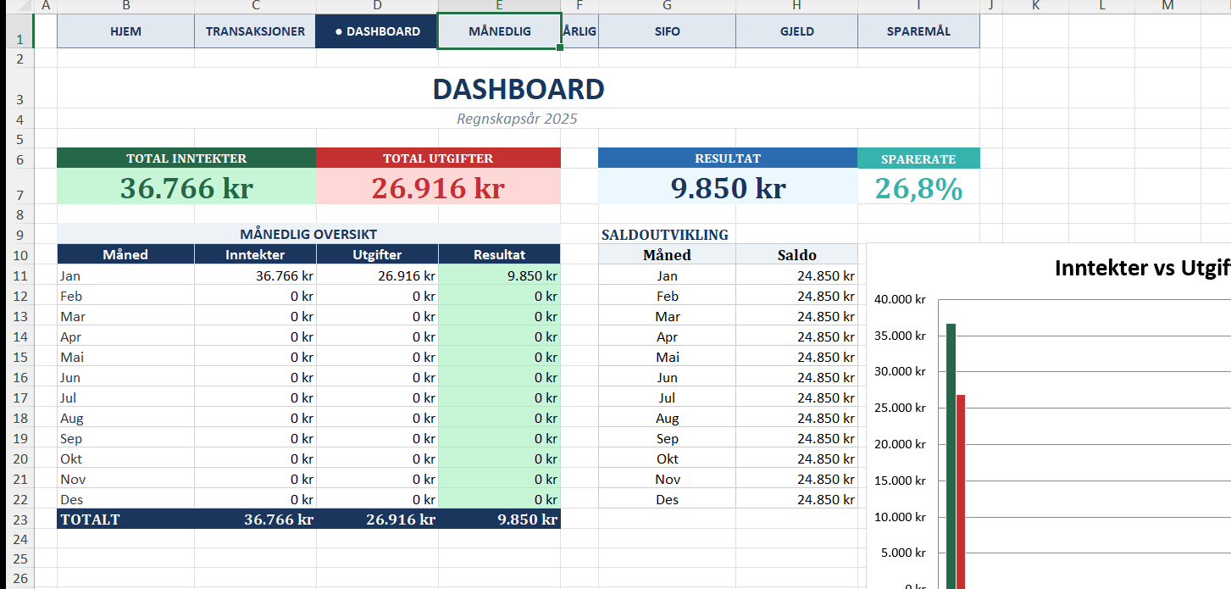Select the Saldo header in Saldoutvikling table
This screenshot has height=589, width=1231.
pos(796,254)
